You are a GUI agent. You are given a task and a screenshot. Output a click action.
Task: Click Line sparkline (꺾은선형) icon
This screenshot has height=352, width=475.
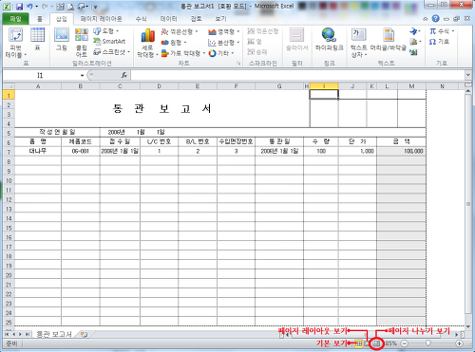pyautogui.click(x=262, y=31)
